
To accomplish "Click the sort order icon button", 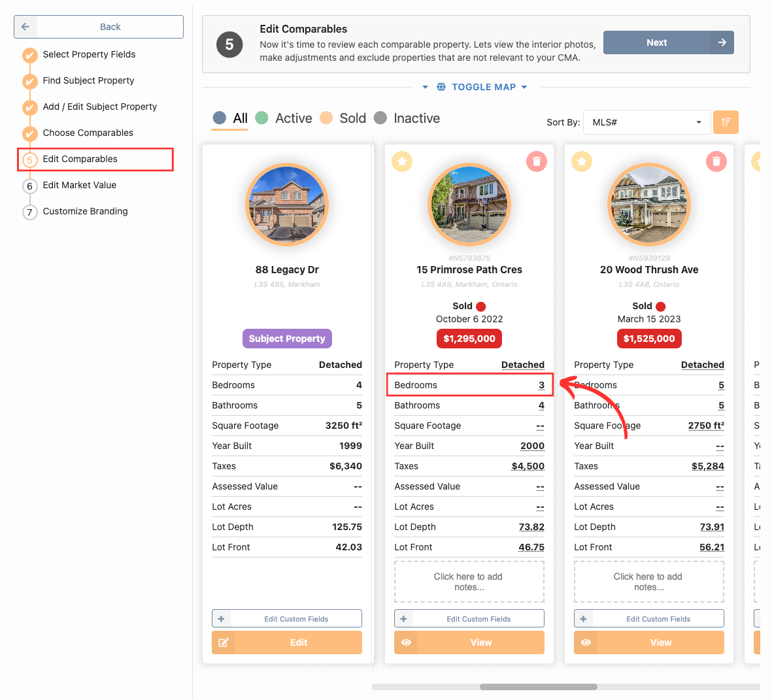I will (725, 122).
